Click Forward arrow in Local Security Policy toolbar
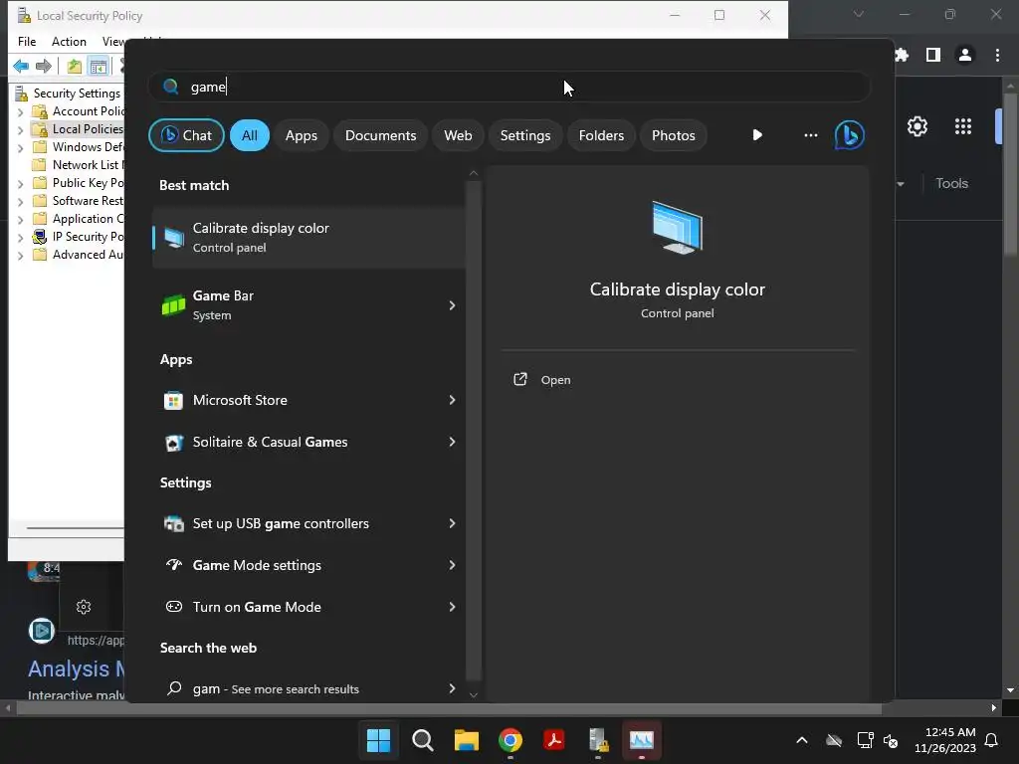Image resolution: width=1019 pixels, height=764 pixels. [x=43, y=66]
